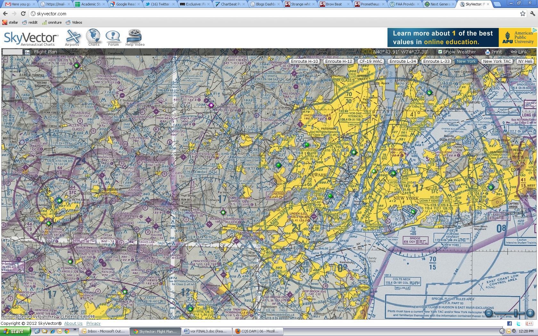The height and width of the screenshot is (336, 538).
Task: Click the zoom out minus button
Action: pos(488,313)
